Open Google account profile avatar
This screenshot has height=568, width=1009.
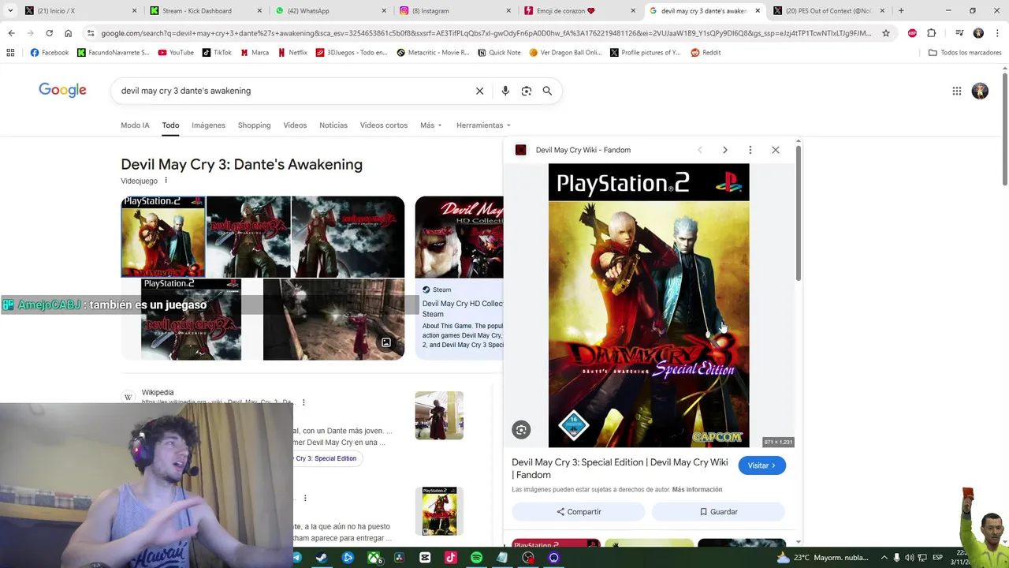(x=980, y=91)
